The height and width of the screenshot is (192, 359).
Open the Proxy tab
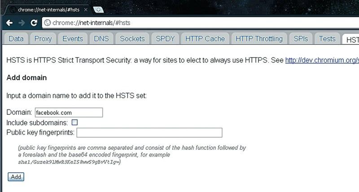coord(43,39)
